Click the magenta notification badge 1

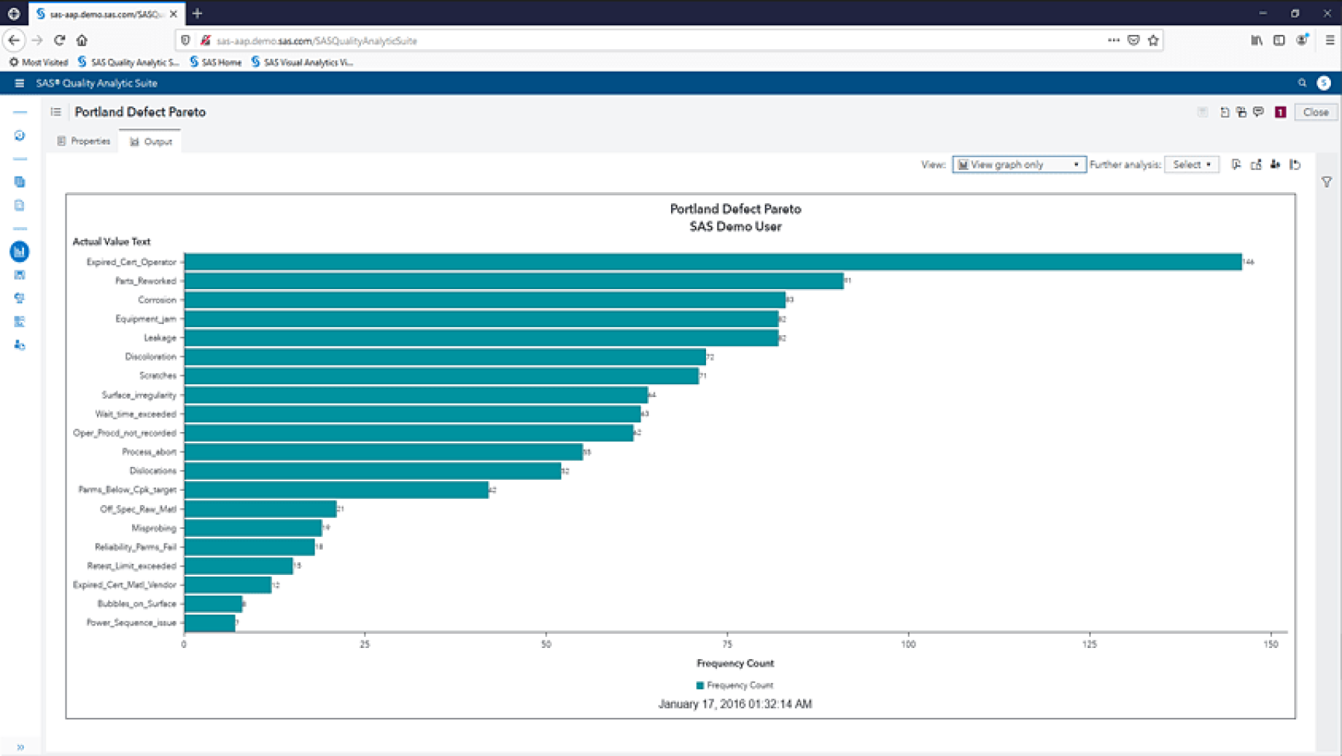pos(1280,112)
